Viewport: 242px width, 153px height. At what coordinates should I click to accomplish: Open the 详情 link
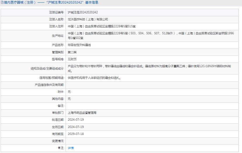pyautogui.click(x=71, y=148)
